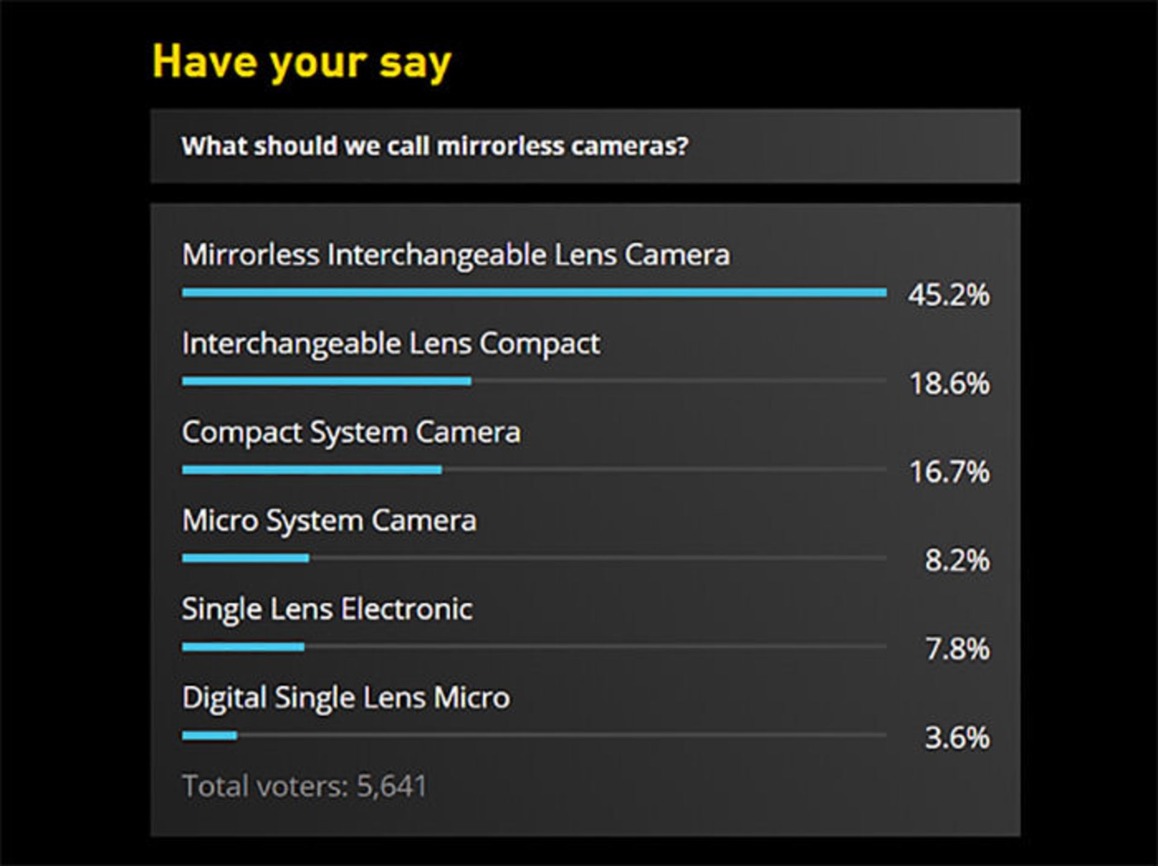The width and height of the screenshot is (1158, 866).
Task: Select the Single Lens Electronic option
Action: 327,609
